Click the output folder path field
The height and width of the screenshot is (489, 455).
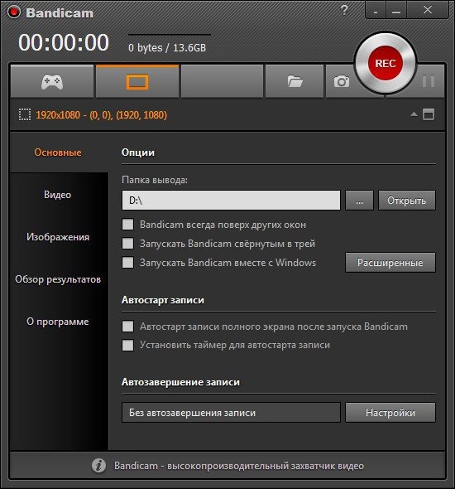[231, 201]
